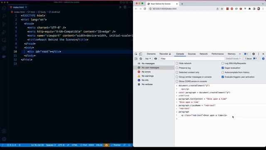Screen dimensions: 266x150
Task: Check Show CORS errors in console
Action: [x=177, y=81]
